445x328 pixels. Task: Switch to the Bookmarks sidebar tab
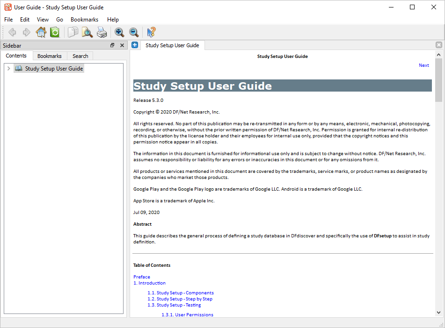[49, 56]
